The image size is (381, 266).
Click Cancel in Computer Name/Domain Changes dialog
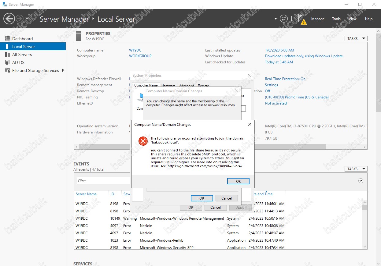pyautogui.click(x=227, y=198)
